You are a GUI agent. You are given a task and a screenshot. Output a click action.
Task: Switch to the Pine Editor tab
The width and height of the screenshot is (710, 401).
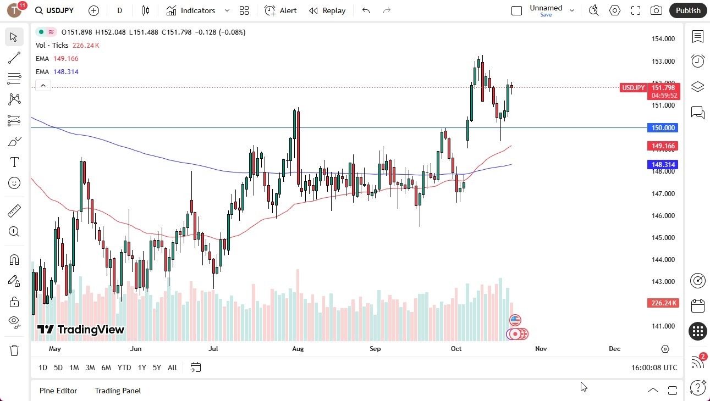(x=58, y=391)
